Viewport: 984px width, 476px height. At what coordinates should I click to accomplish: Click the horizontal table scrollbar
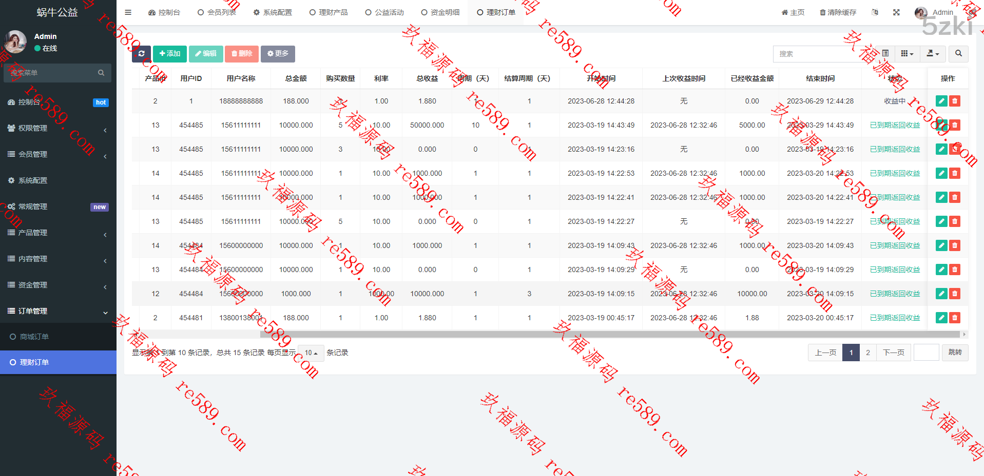[611, 335]
